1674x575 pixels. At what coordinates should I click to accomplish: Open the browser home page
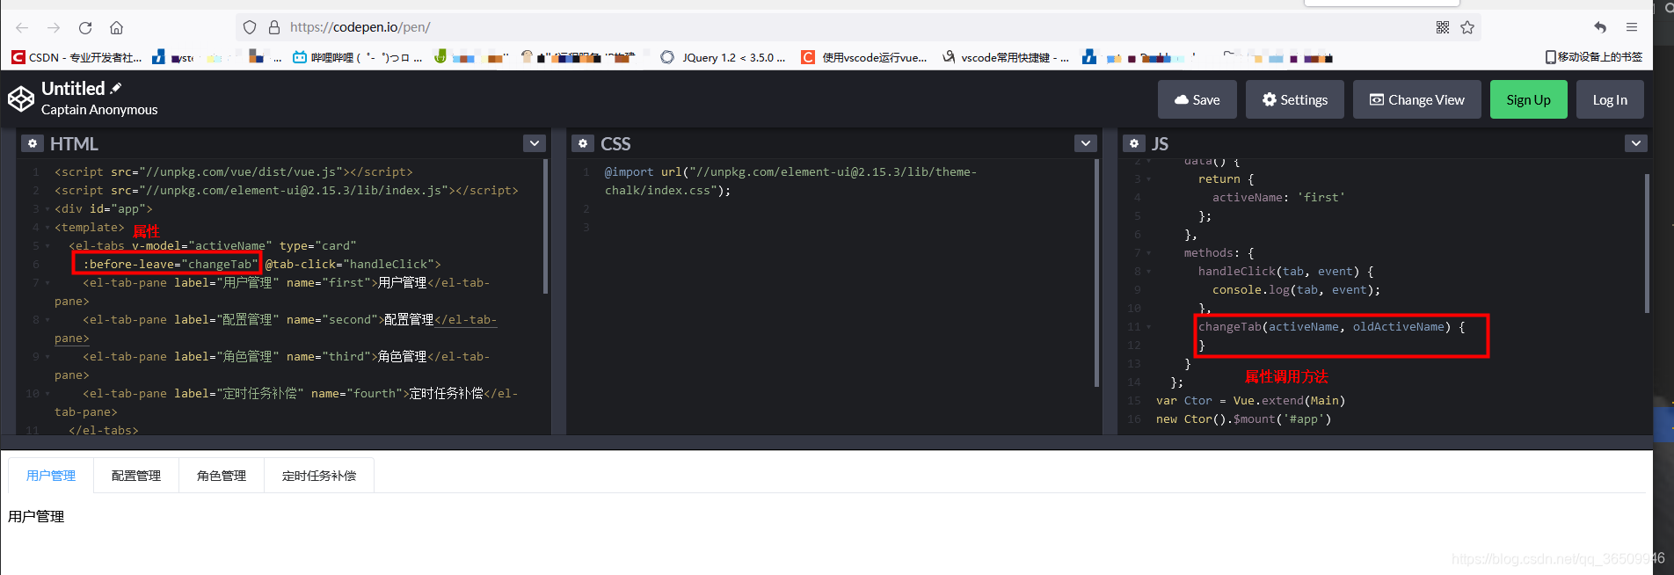[x=116, y=27]
